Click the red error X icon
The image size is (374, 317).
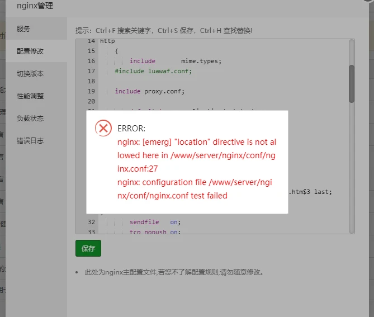103,128
